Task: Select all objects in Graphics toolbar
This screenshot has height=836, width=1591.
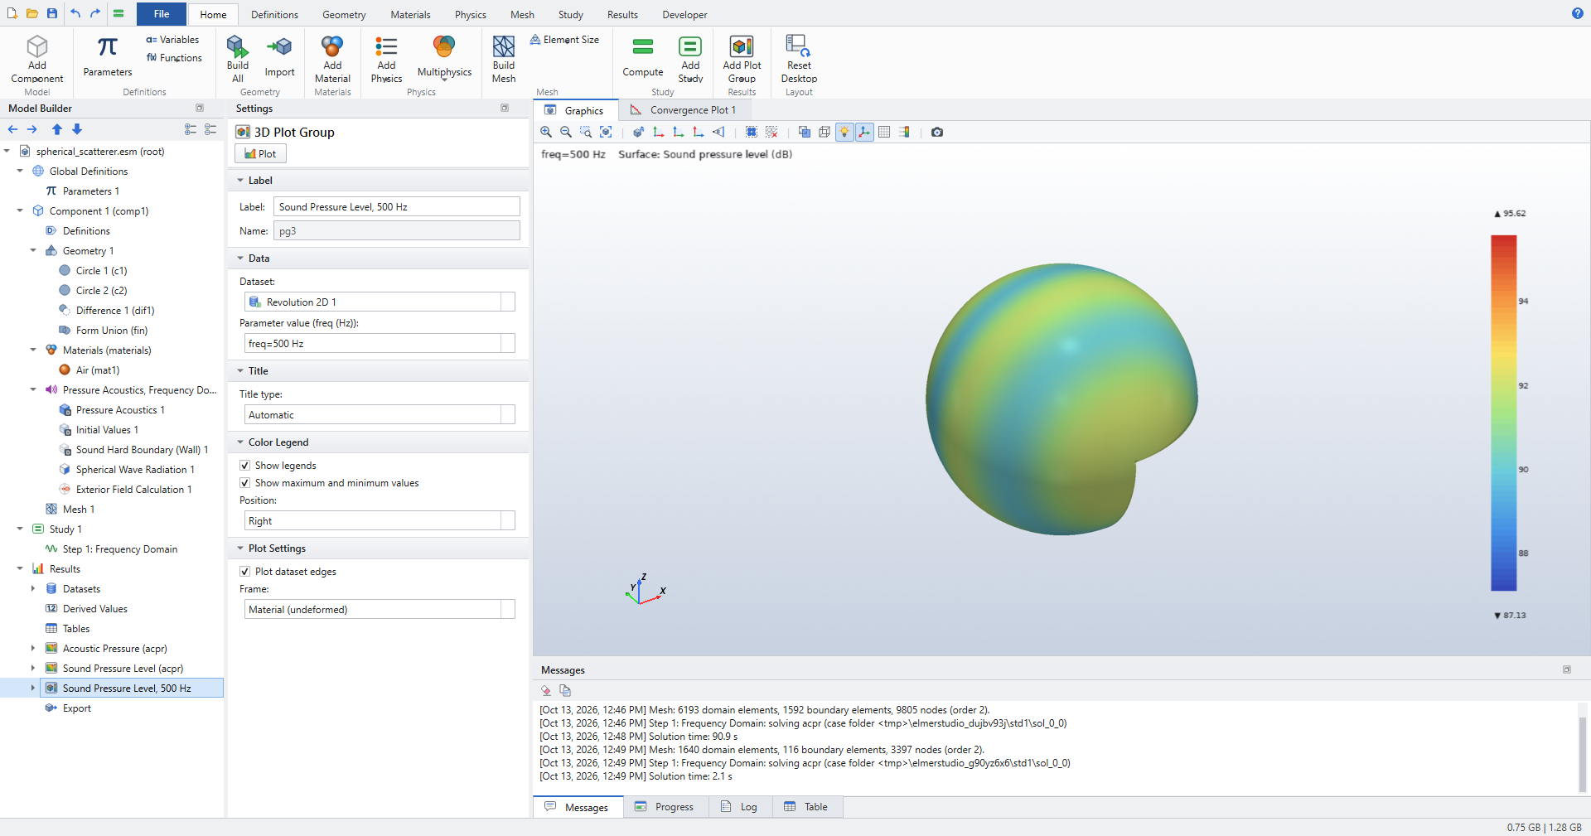Action: (752, 132)
